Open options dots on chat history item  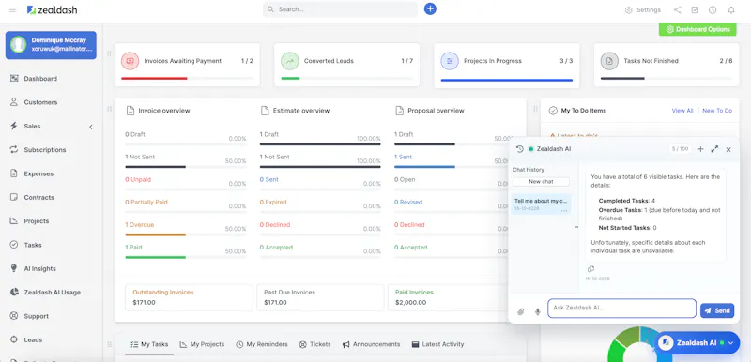coord(564,210)
